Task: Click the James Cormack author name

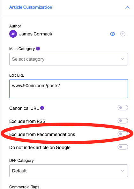Action: point(35,34)
